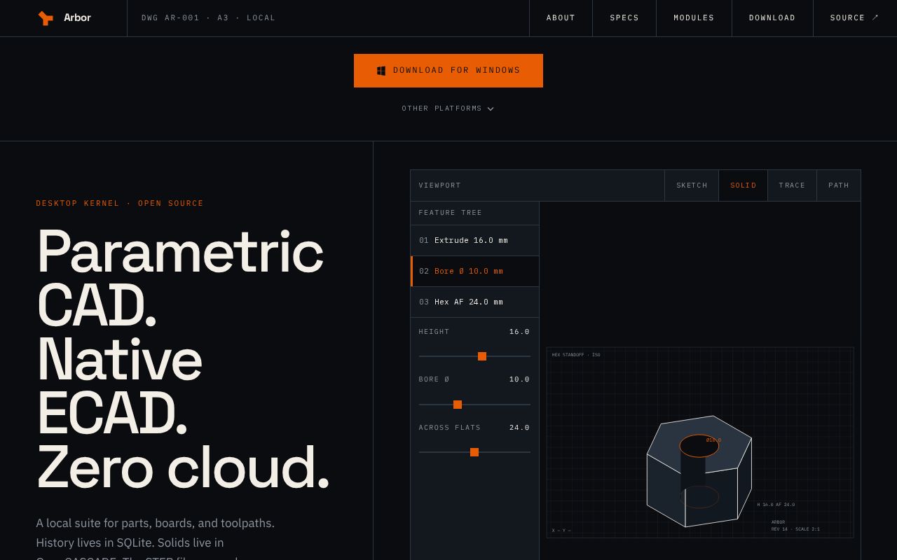Image resolution: width=897 pixels, height=560 pixels.
Task: Select the Hex AF 24.0 mm feature
Action: click(x=475, y=302)
